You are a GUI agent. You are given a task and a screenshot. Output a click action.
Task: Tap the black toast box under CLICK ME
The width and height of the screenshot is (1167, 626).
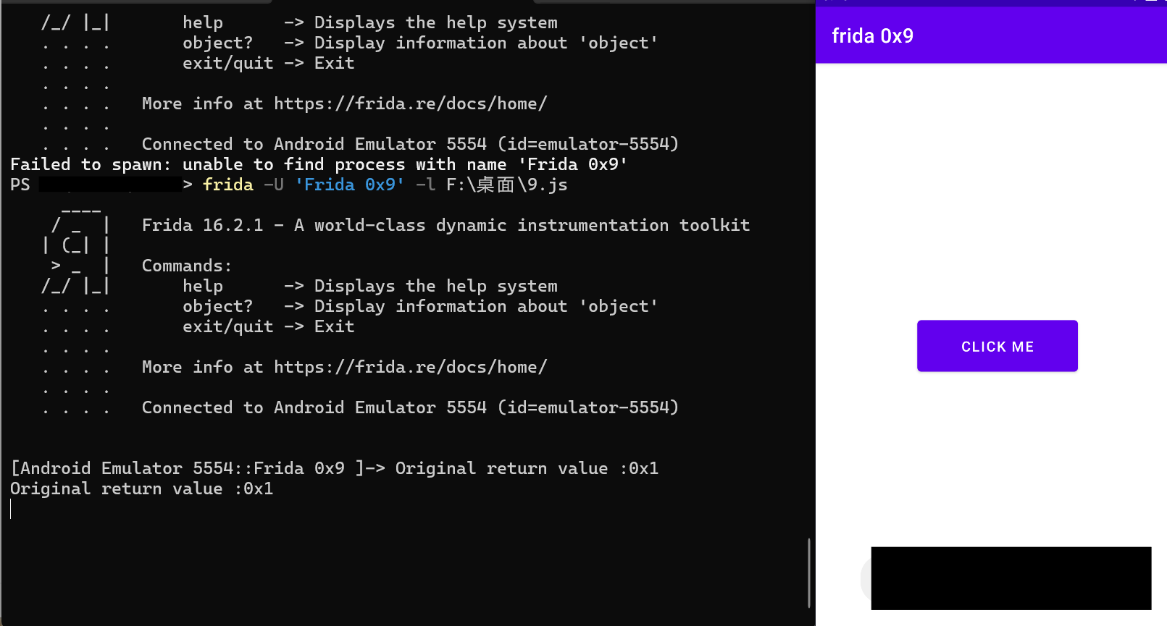1011,578
